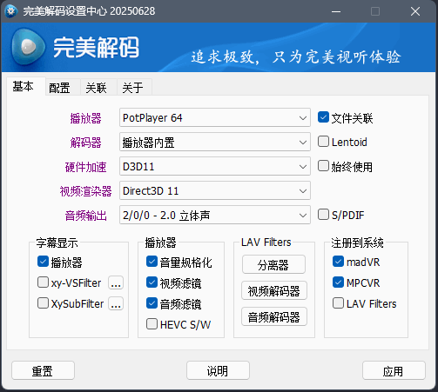Click the blue play logo in banner
Viewport: 438px width, 392px height.
pos(28,48)
